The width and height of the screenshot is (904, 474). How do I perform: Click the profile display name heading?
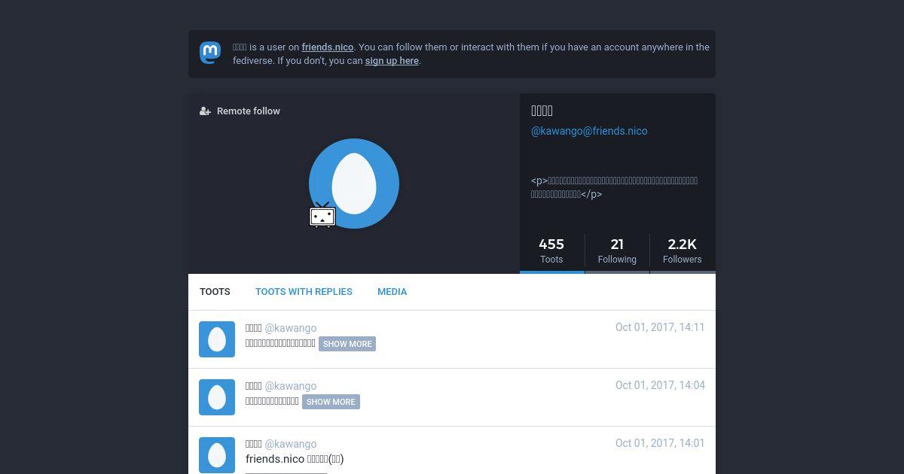(542, 111)
